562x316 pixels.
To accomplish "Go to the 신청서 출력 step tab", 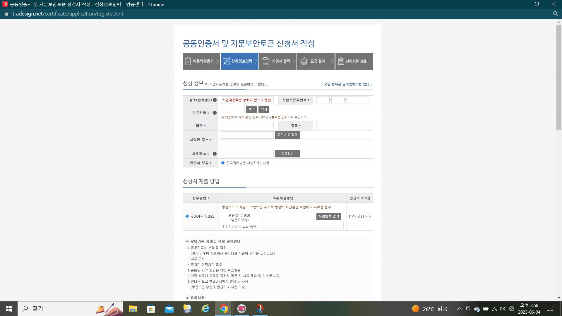I will point(277,61).
